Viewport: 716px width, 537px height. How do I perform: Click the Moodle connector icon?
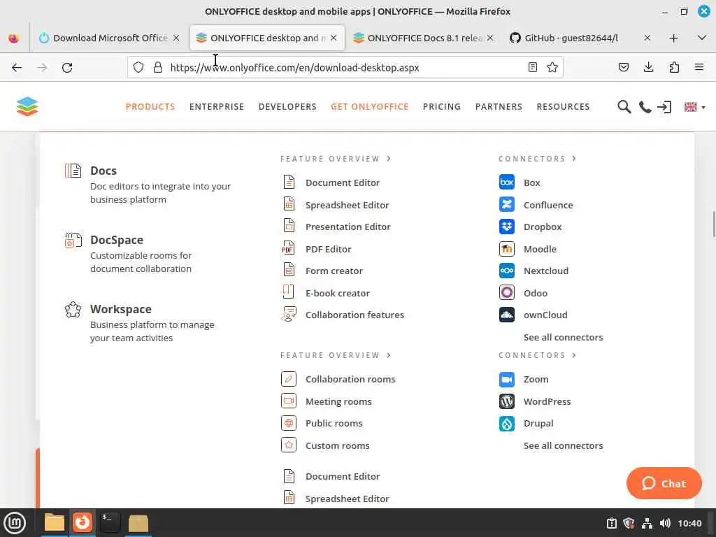507,249
